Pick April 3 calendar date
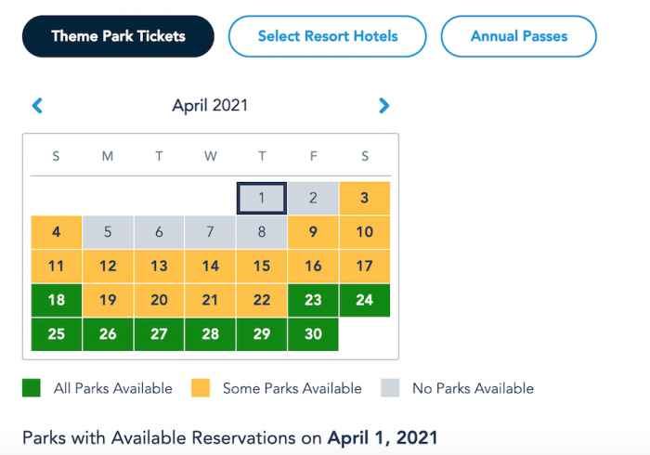 (365, 198)
